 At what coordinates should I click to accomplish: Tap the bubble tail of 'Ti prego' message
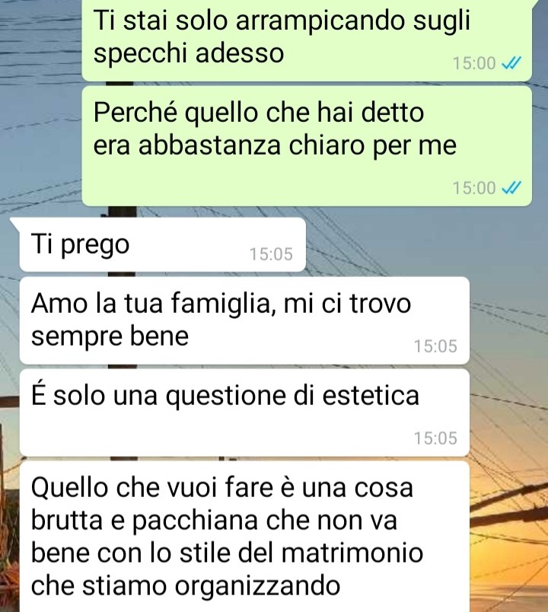click(14, 223)
